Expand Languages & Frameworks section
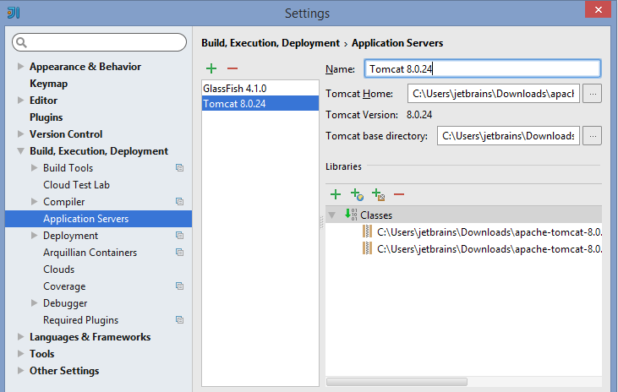This screenshot has width=618, height=392. pyautogui.click(x=20, y=337)
